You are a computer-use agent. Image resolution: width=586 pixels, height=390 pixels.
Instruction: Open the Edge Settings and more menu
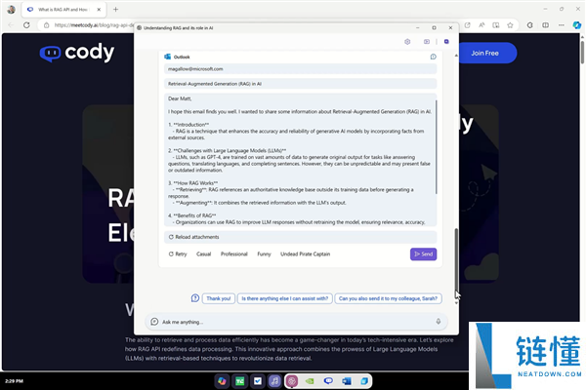coord(562,25)
